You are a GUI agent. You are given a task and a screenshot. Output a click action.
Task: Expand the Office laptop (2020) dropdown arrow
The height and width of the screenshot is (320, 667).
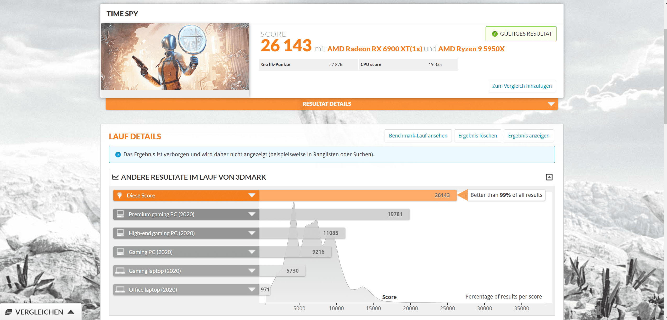(252, 290)
